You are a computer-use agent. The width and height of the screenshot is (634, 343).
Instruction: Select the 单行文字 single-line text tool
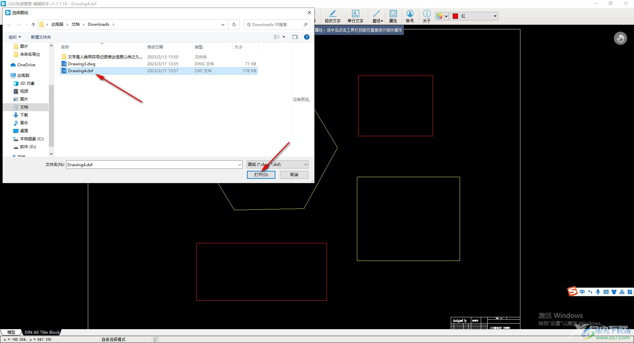(x=355, y=16)
